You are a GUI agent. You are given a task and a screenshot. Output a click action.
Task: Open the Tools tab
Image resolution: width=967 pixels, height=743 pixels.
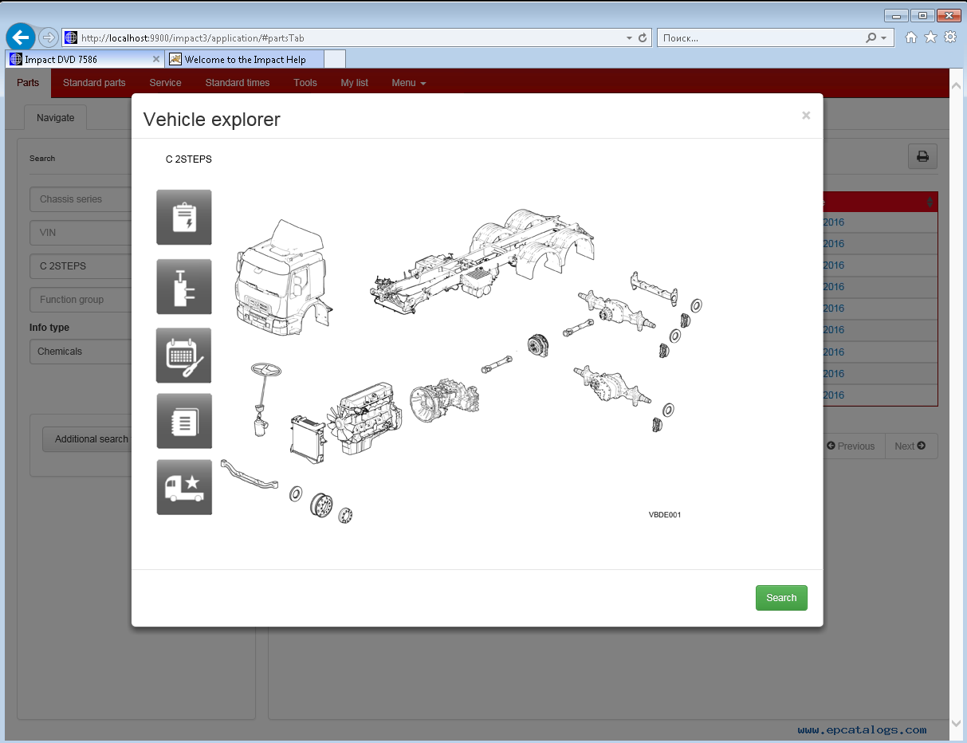tap(305, 83)
